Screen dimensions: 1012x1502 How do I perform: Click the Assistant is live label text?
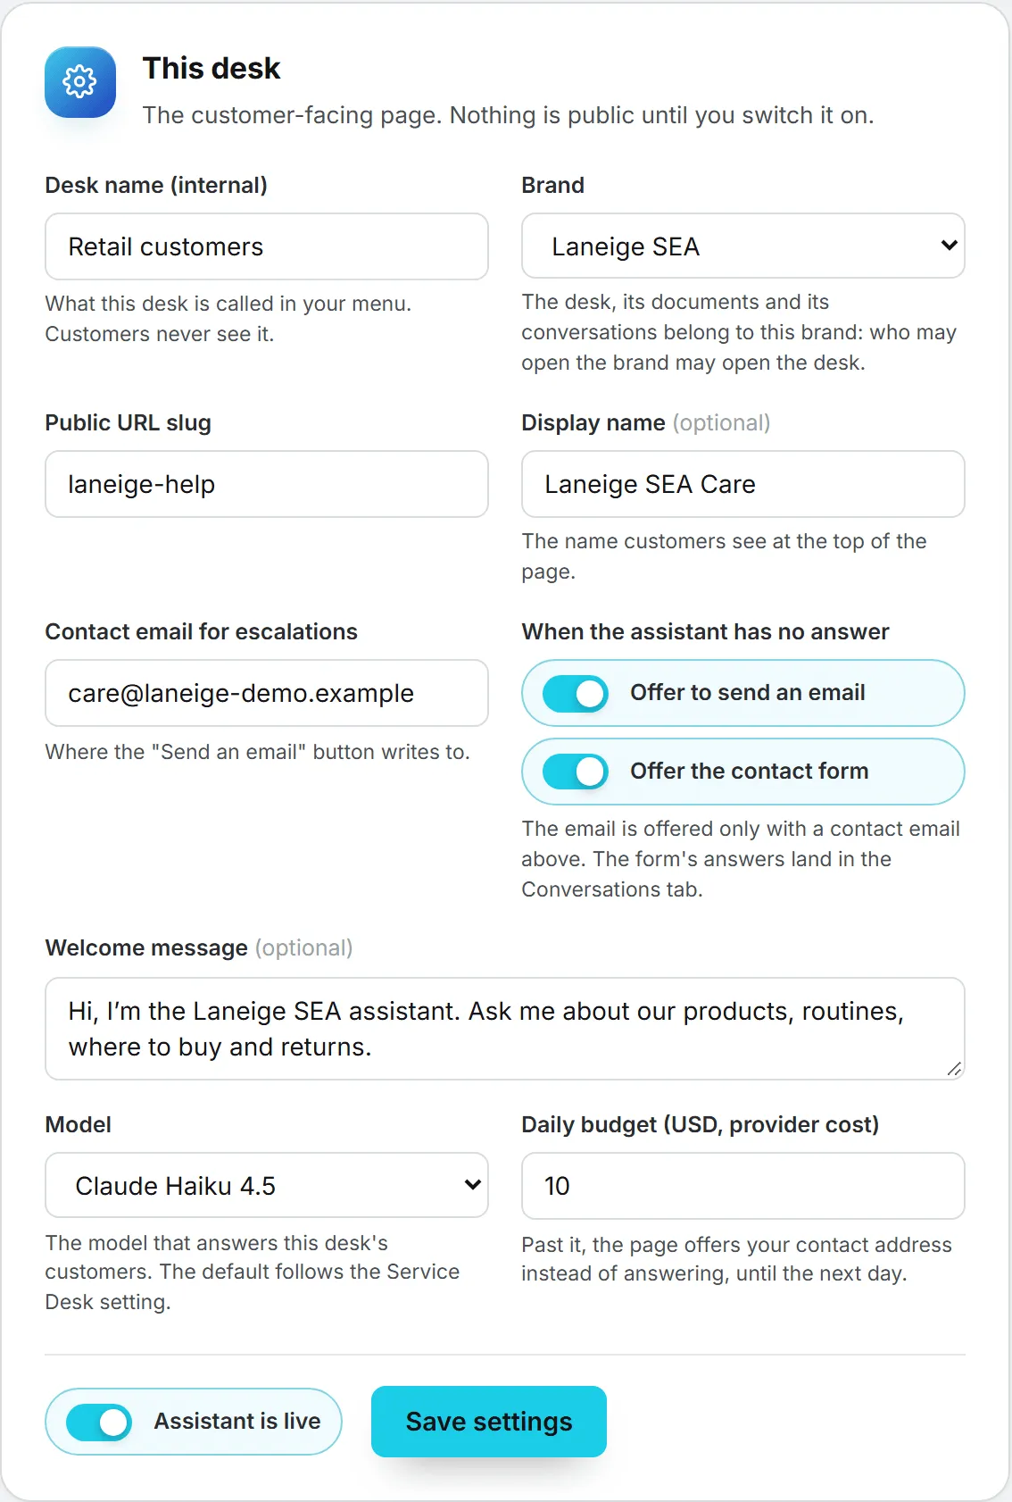[237, 1421]
